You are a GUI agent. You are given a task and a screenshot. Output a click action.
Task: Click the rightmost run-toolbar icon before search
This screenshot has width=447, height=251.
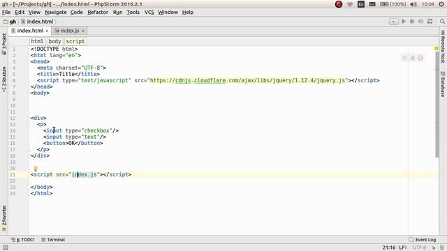(x=430, y=22)
